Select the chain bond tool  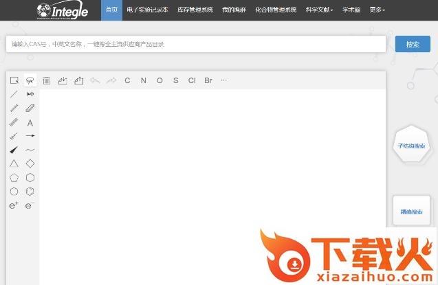pyautogui.click(x=30, y=94)
